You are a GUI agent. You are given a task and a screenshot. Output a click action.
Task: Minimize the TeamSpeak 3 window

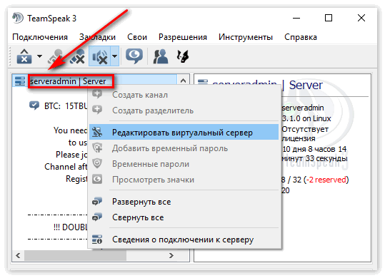[x=296, y=18]
